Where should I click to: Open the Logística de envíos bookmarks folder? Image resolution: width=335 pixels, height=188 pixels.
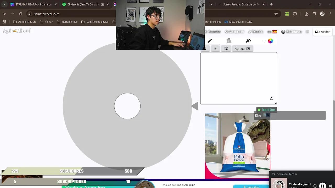(x=95, y=22)
